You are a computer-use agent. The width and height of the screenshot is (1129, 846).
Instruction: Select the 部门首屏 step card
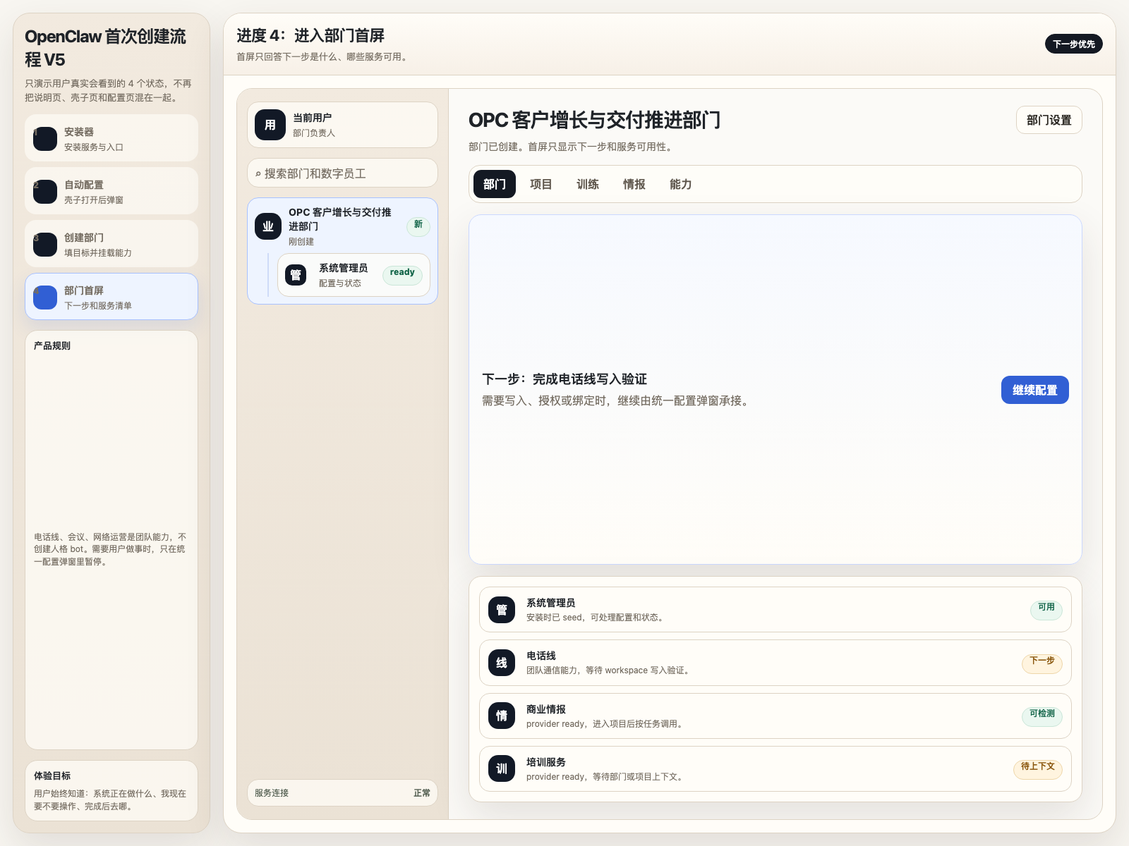pyautogui.click(x=111, y=297)
